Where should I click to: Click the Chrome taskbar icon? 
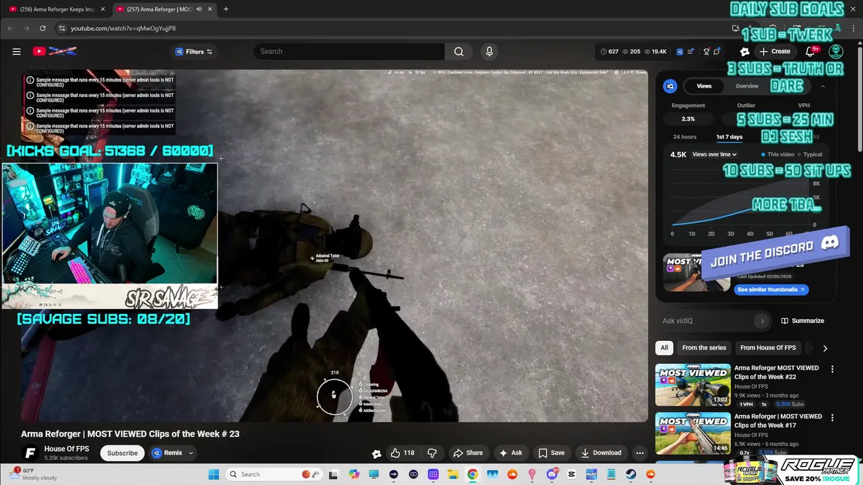pyautogui.click(x=473, y=474)
